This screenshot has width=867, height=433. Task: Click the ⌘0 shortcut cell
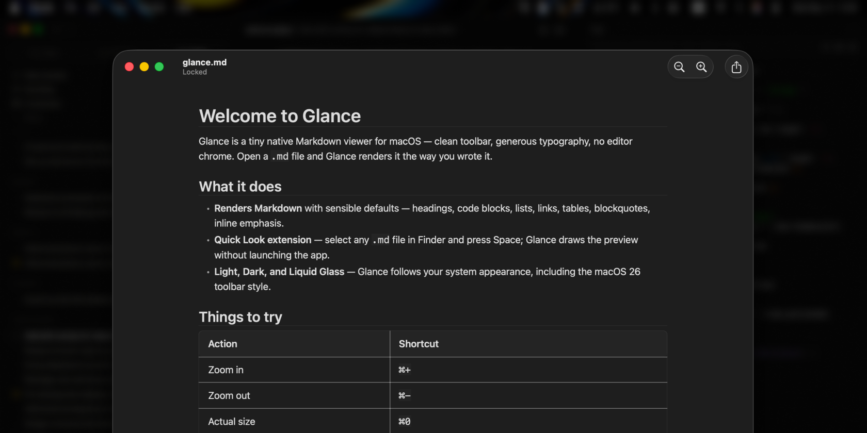coord(528,422)
